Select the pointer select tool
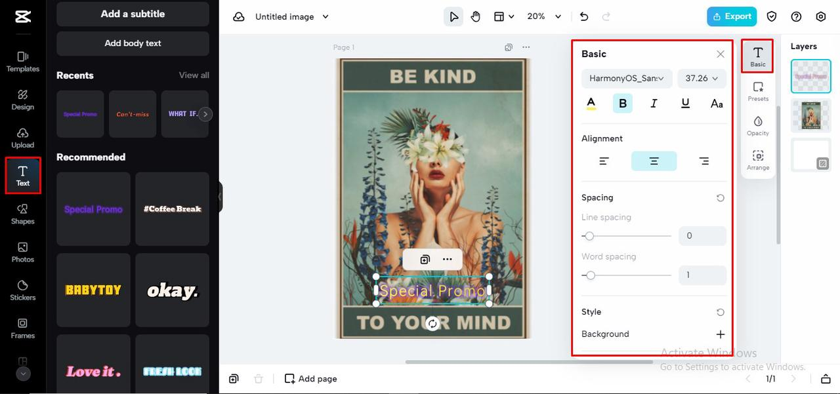This screenshot has height=394, width=840. [453, 16]
